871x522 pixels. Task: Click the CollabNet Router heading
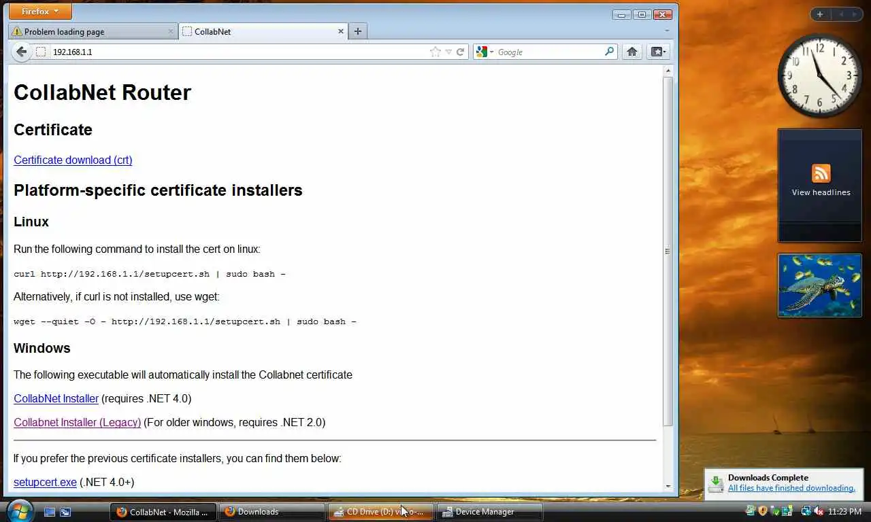tap(102, 92)
